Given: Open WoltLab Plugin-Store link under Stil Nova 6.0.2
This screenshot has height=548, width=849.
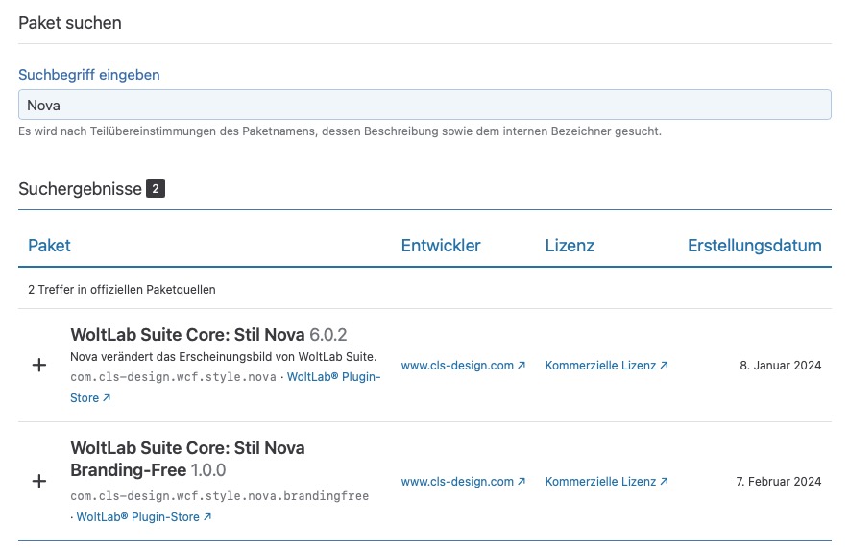Looking at the screenshot, I should pyautogui.click(x=332, y=377).
